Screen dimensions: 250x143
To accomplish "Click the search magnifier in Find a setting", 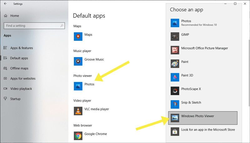I will (62, 26).
